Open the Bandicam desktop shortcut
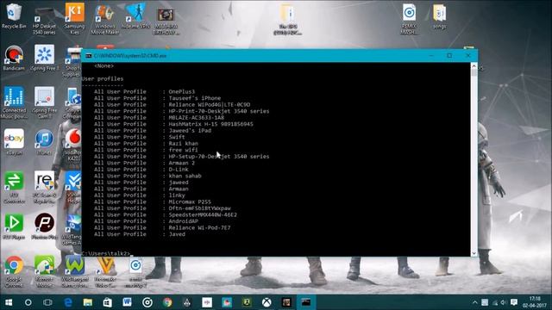 pyautogui.click(x=14, y=58)
